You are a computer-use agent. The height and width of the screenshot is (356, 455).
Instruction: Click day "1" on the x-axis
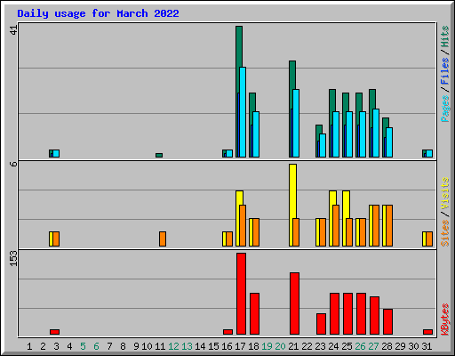tap(29, 346)
